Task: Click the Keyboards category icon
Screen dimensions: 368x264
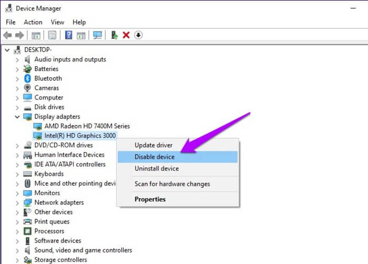Action: click(x=27, y=174)
